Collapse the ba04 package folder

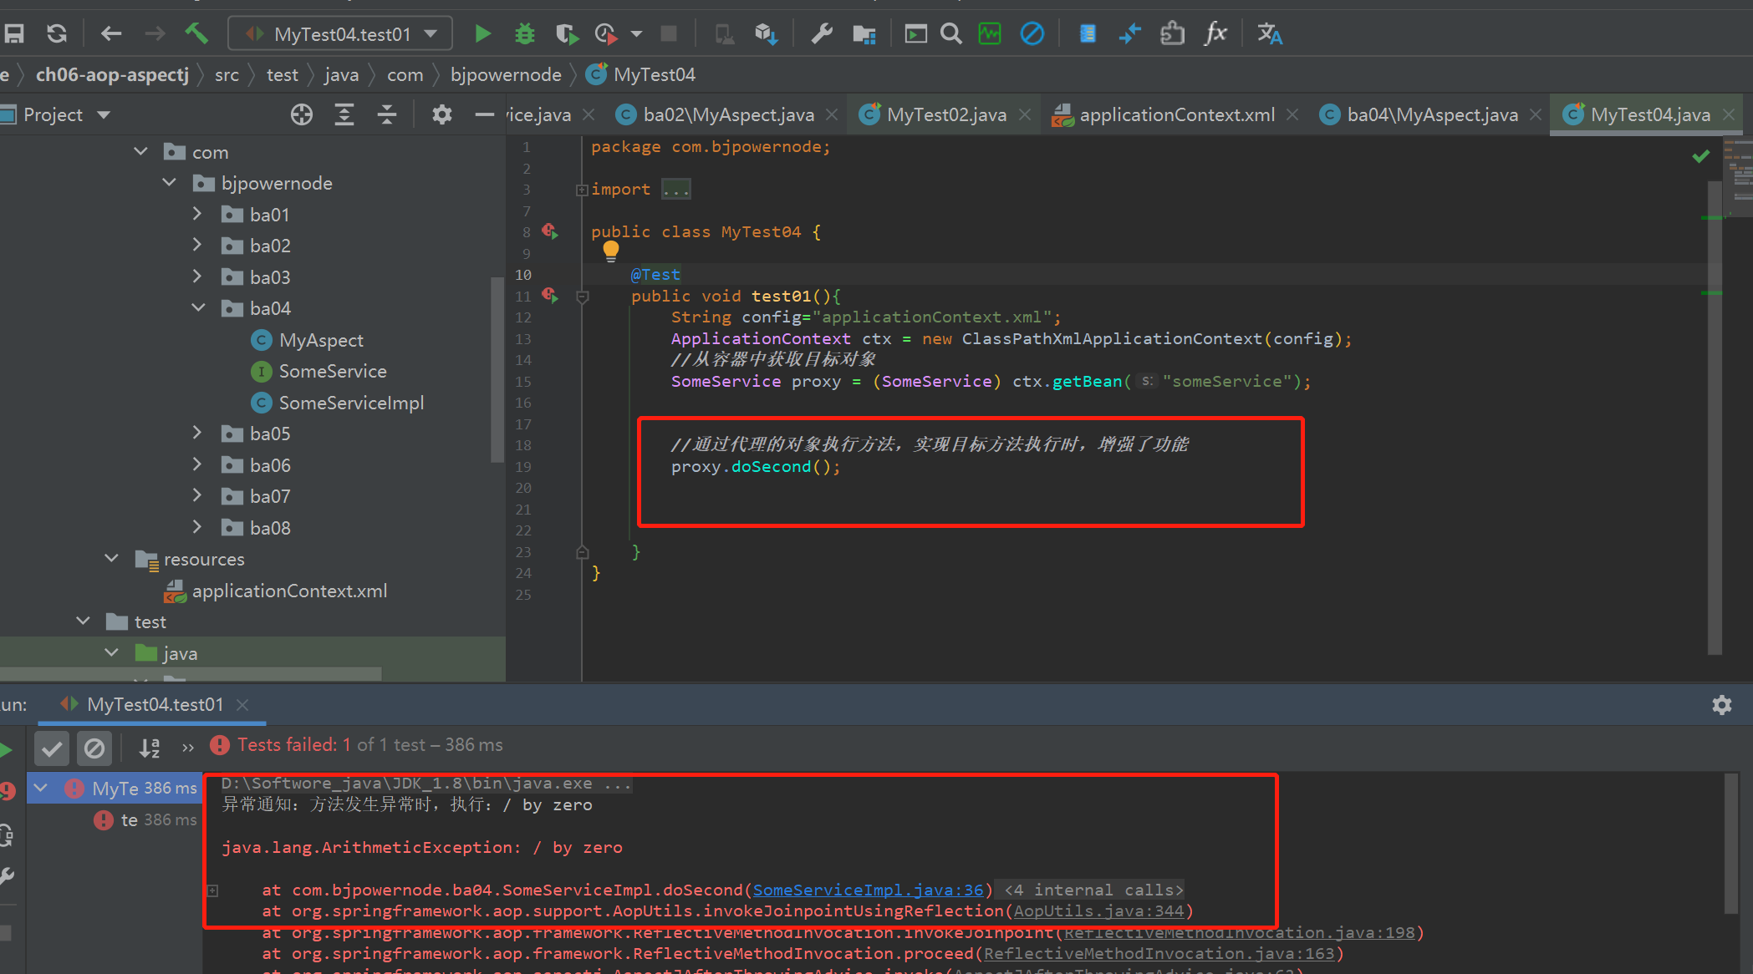click(x=197, y=308)
